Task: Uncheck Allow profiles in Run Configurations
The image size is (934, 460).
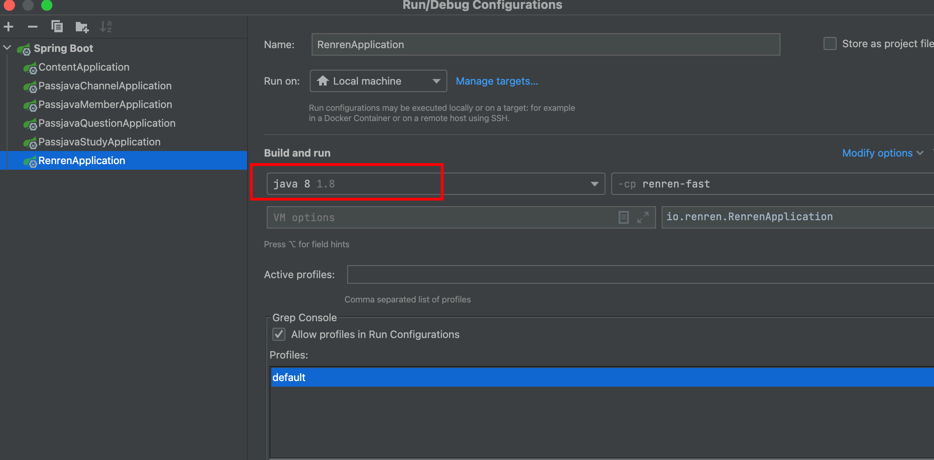Action: [279, 334]
